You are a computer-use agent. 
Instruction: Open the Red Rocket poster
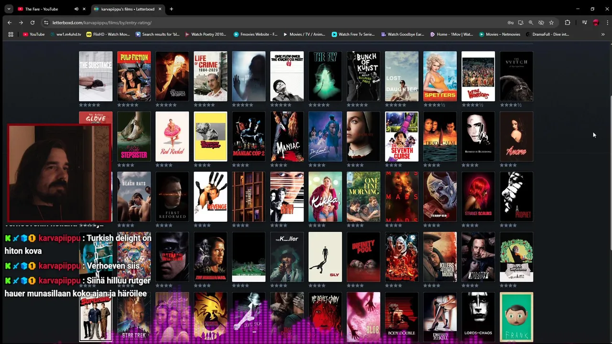click(x=172, y=137)
